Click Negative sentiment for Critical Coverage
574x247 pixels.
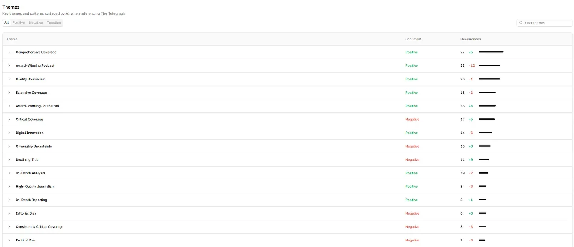(x=412, y=119)
